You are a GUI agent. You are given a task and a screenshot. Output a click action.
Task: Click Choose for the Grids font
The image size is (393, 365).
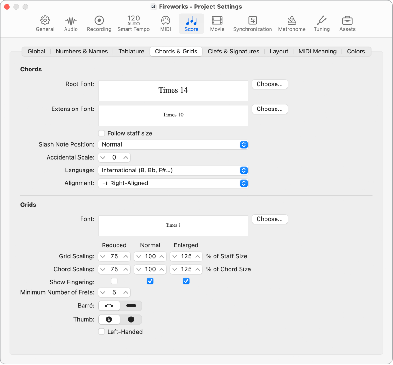pyautogui.click(x=270, y=219)
